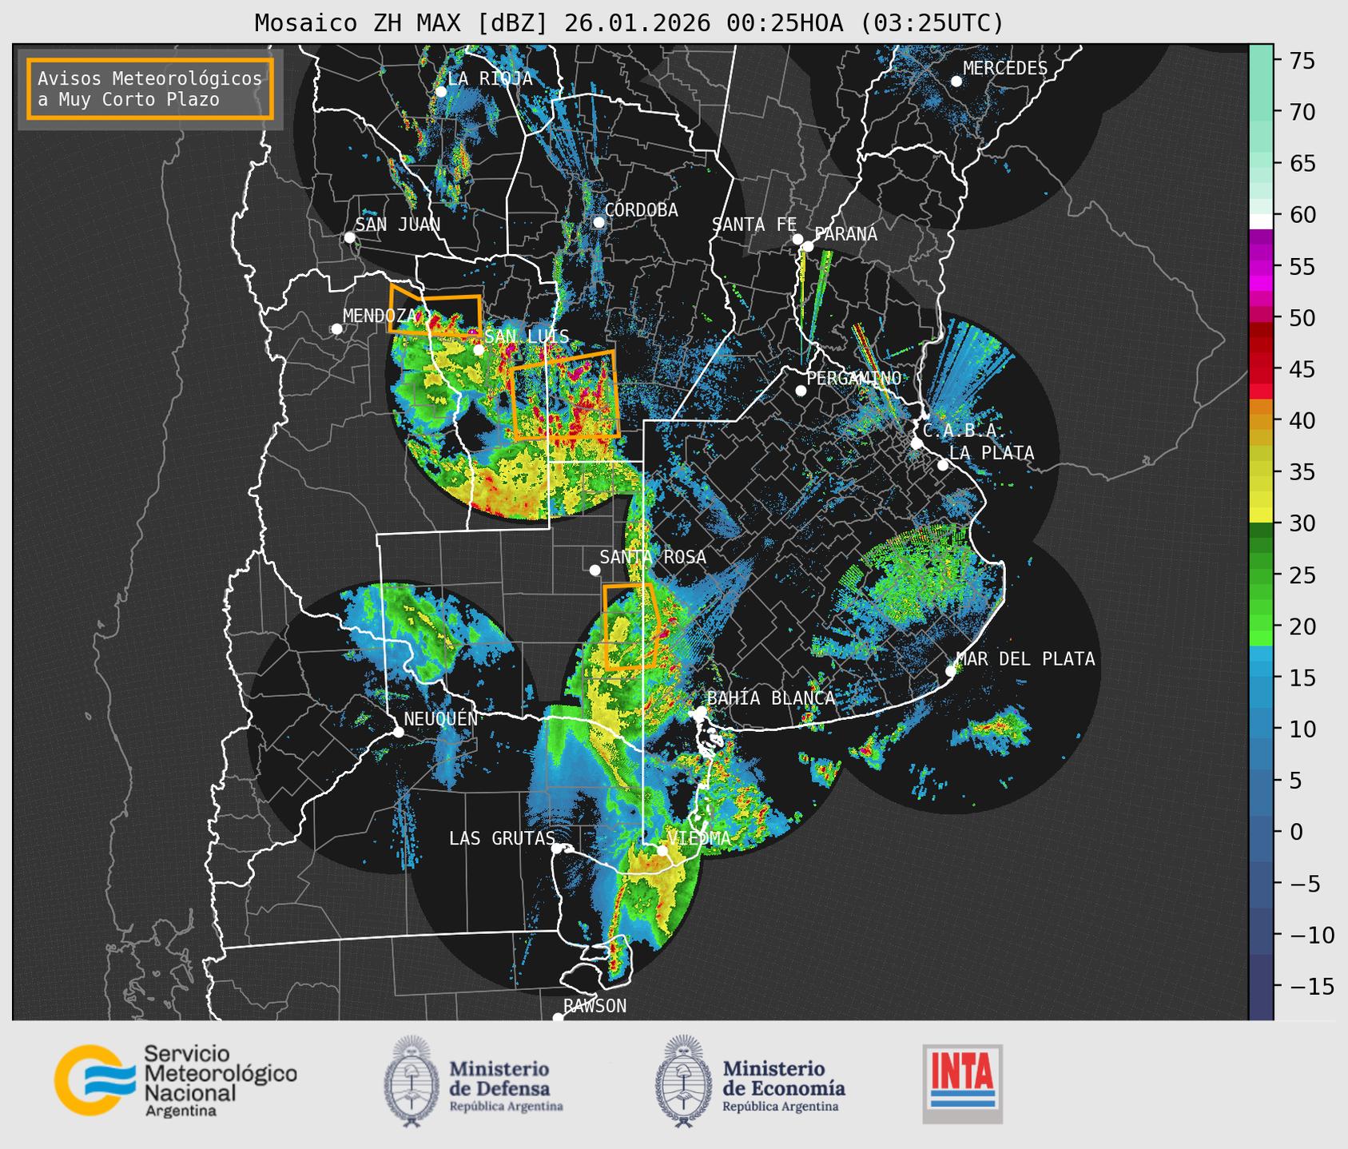Select the Mercedes city marker dot
The height and width of the screenshot is (1149, 1348).
point(956,82)
